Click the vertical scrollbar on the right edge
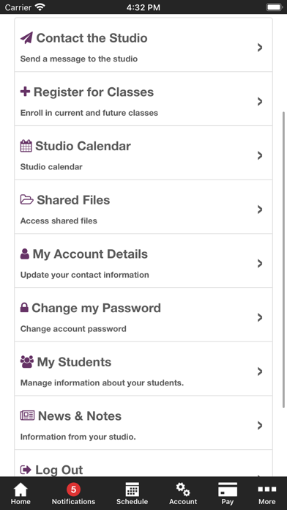Image resolution: width=287 pixels, height=510 pixels. point(284,259)
